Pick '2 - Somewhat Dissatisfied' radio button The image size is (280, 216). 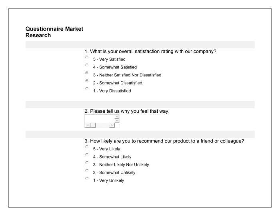point(87,81)
